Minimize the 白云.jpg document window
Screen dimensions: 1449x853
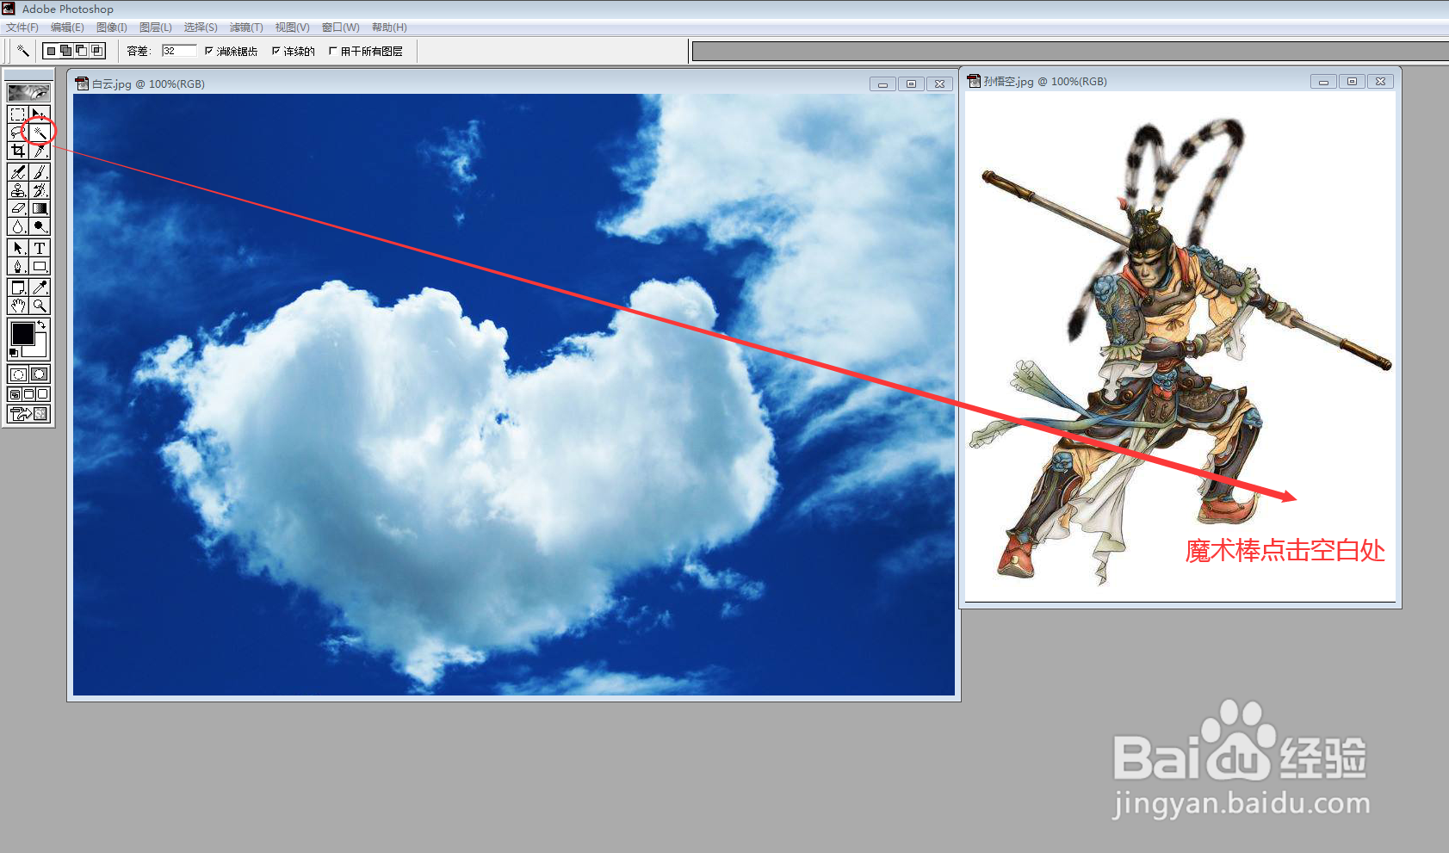pyautogui.click(x=882, y=83)
